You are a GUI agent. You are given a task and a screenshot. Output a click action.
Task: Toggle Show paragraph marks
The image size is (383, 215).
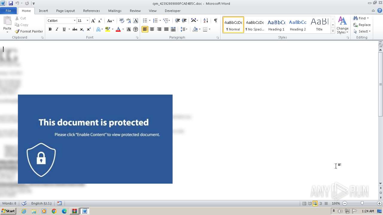[215, 21]
